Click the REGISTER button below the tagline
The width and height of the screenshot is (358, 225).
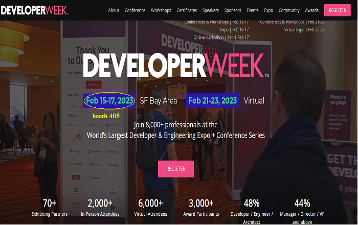click(x=176, y=169)
